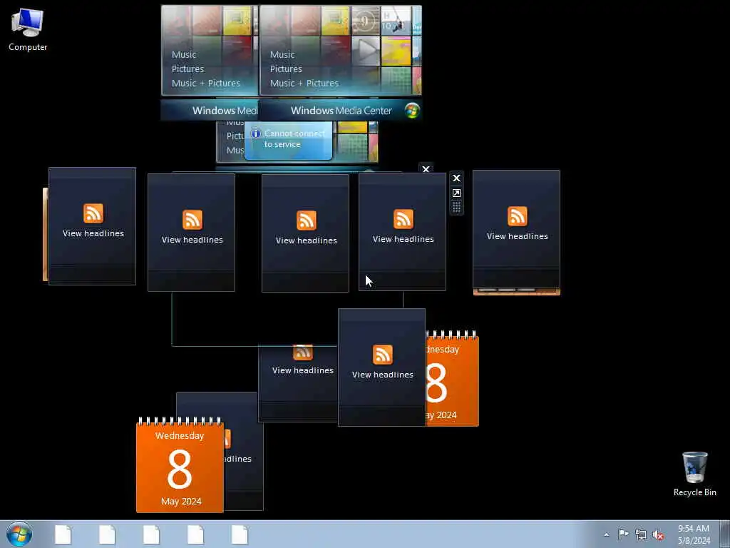The image size is (730, 548).
Task: Click 'View headlines' in the leftmost feed gadget
Action: pos(93,233)
